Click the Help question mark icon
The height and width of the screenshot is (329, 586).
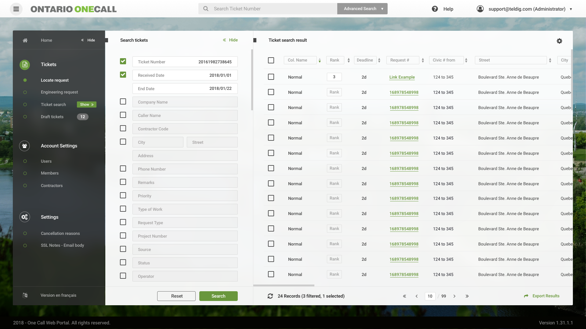click(x=435, y=9)
